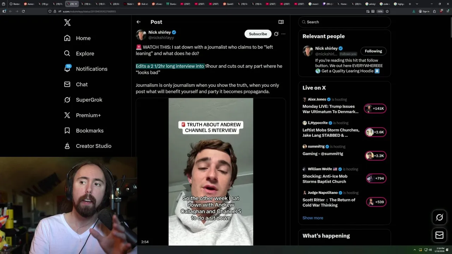
Task: Close the active X tab
Action: tap(76, 4)
